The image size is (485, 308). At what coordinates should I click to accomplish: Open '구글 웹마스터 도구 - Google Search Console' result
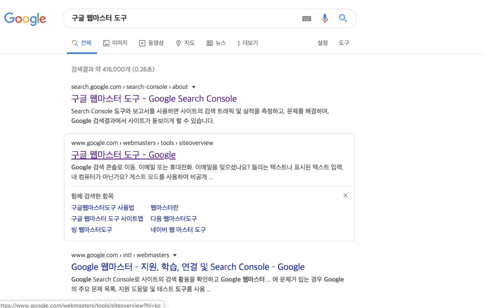click(x=154, y=98)
